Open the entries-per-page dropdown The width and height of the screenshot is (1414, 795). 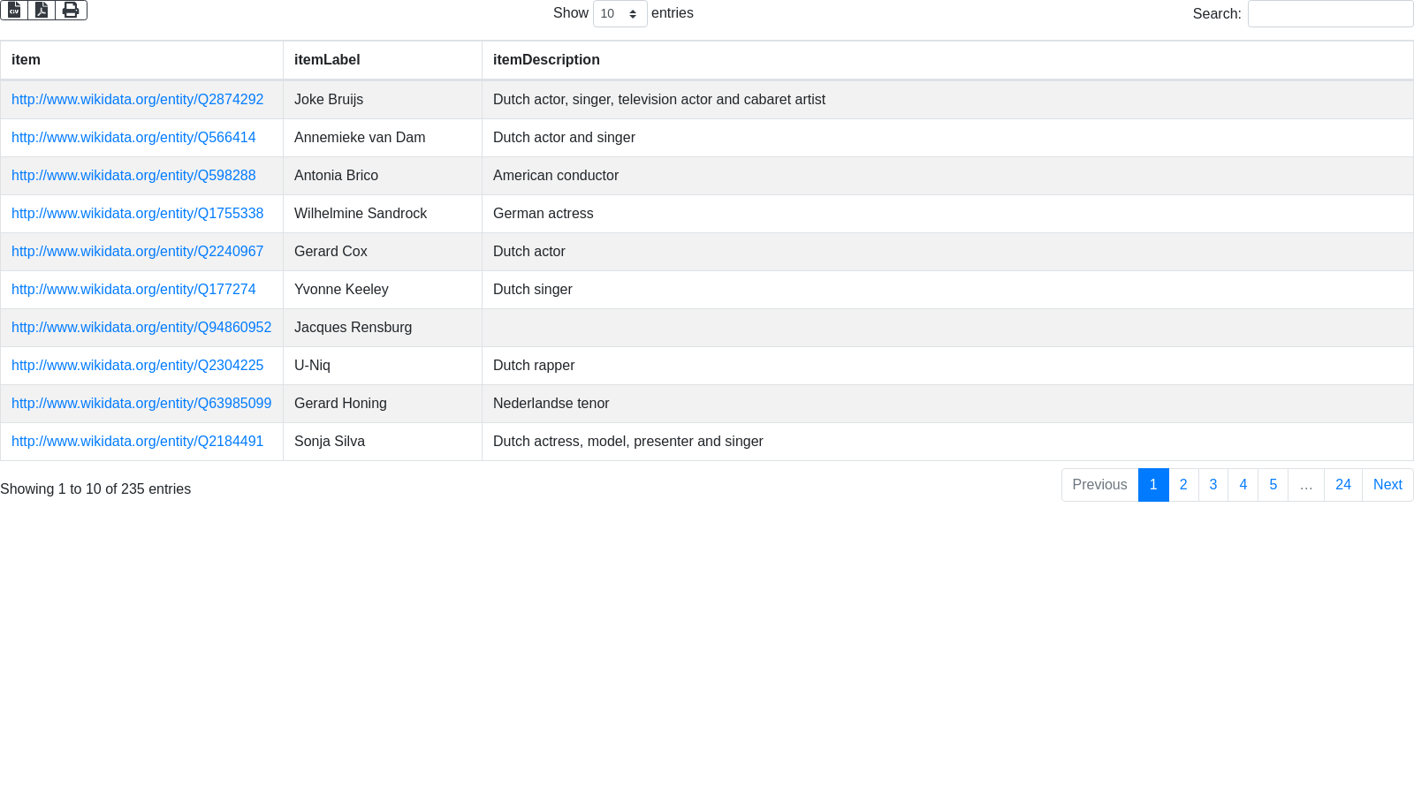pos(620,14)
